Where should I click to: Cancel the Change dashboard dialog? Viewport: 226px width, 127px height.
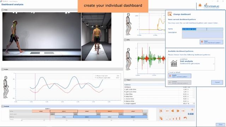pyautogui.click(x=217, y=82)
